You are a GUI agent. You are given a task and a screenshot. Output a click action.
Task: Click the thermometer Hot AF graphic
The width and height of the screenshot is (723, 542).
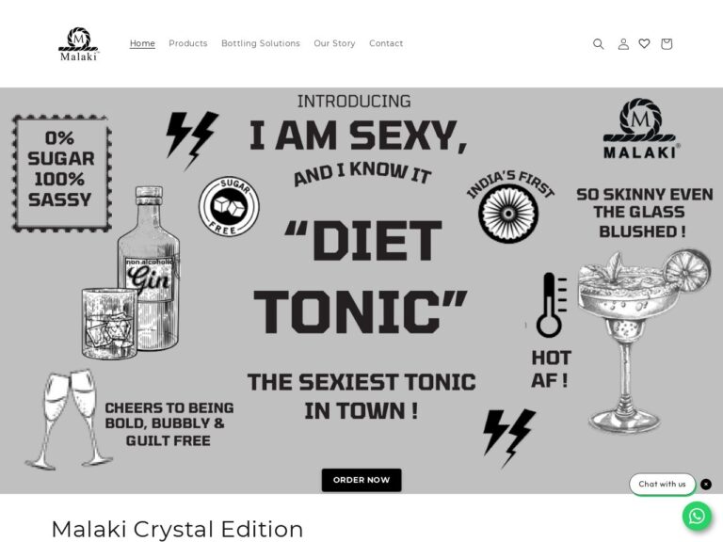(x=551, y=330)
